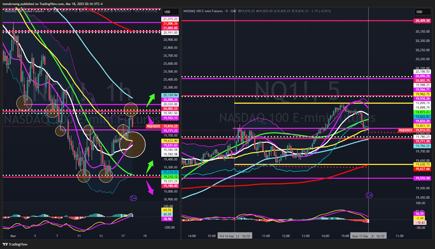Image resolution: width=435 pixels, height=249 pixels.
Task: Select the cyan 19,239.02 price label
Action: click(170, 172)
